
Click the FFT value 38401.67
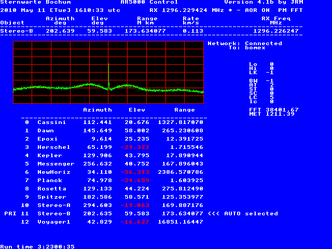(x=282, y=110)
